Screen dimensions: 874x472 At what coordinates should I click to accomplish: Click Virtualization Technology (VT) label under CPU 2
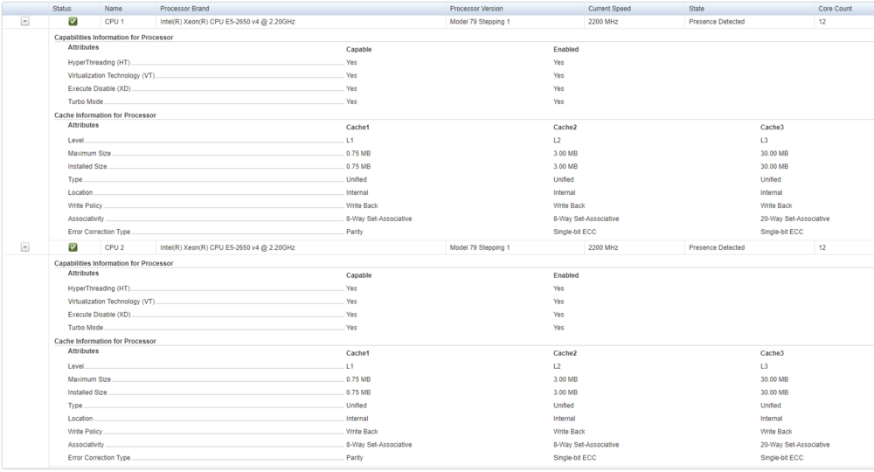tap(112, 302)
